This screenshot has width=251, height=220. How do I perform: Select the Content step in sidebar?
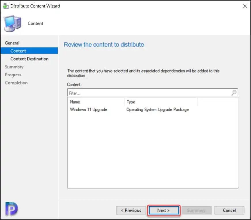click(29, 51)
